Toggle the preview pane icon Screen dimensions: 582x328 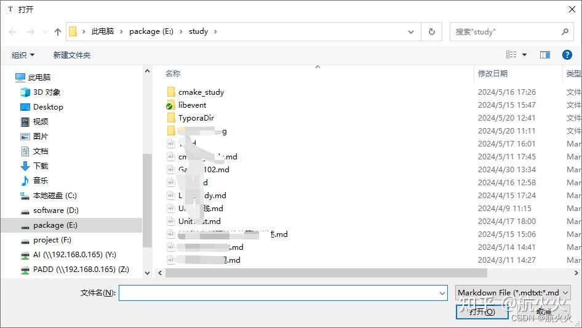pos(544,55)
